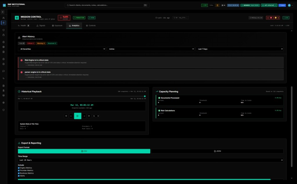Open the Controls tab

pyautogui.click(x=91, y=25)
